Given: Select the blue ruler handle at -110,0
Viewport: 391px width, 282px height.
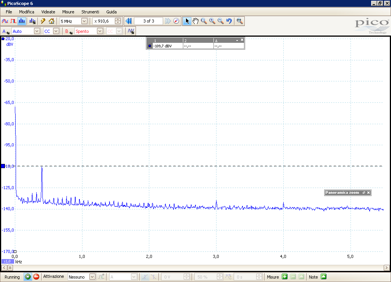Looking at the screenshot, I should 3,166.
